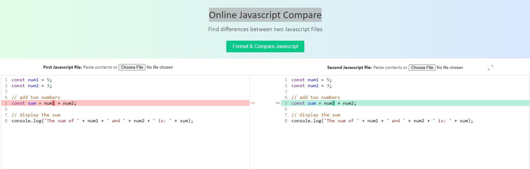This screenshot has width=530, height=169.
Task: Click right editor console.log line 8
Action: click(382, 121)
